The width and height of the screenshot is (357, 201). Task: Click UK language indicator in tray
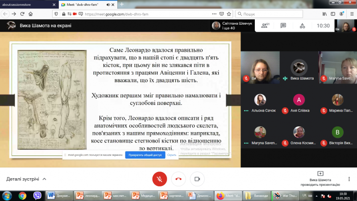[304, 195]
